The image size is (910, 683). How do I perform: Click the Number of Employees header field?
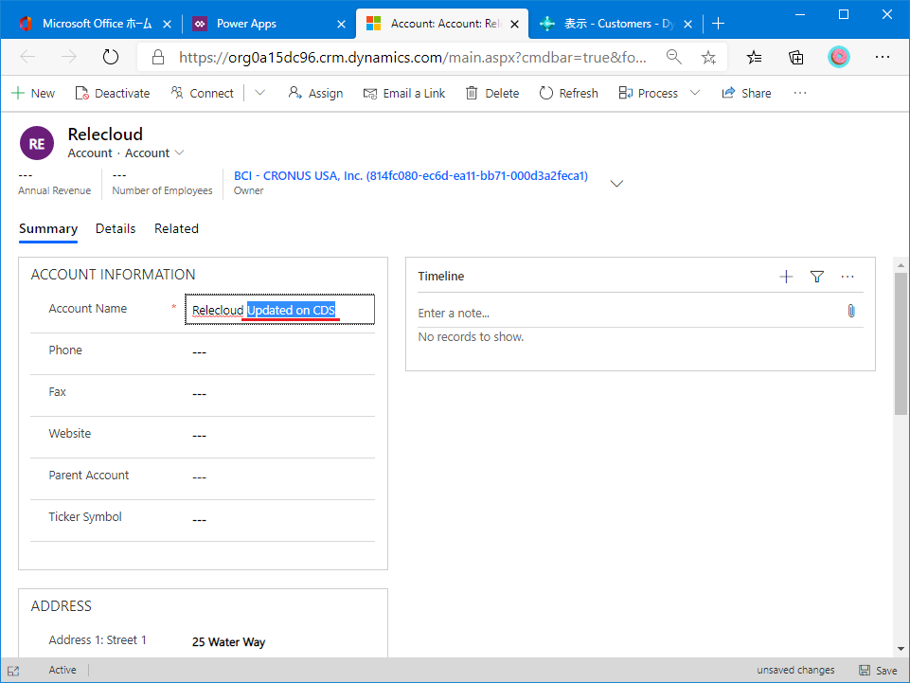click(x=162, y=183)
